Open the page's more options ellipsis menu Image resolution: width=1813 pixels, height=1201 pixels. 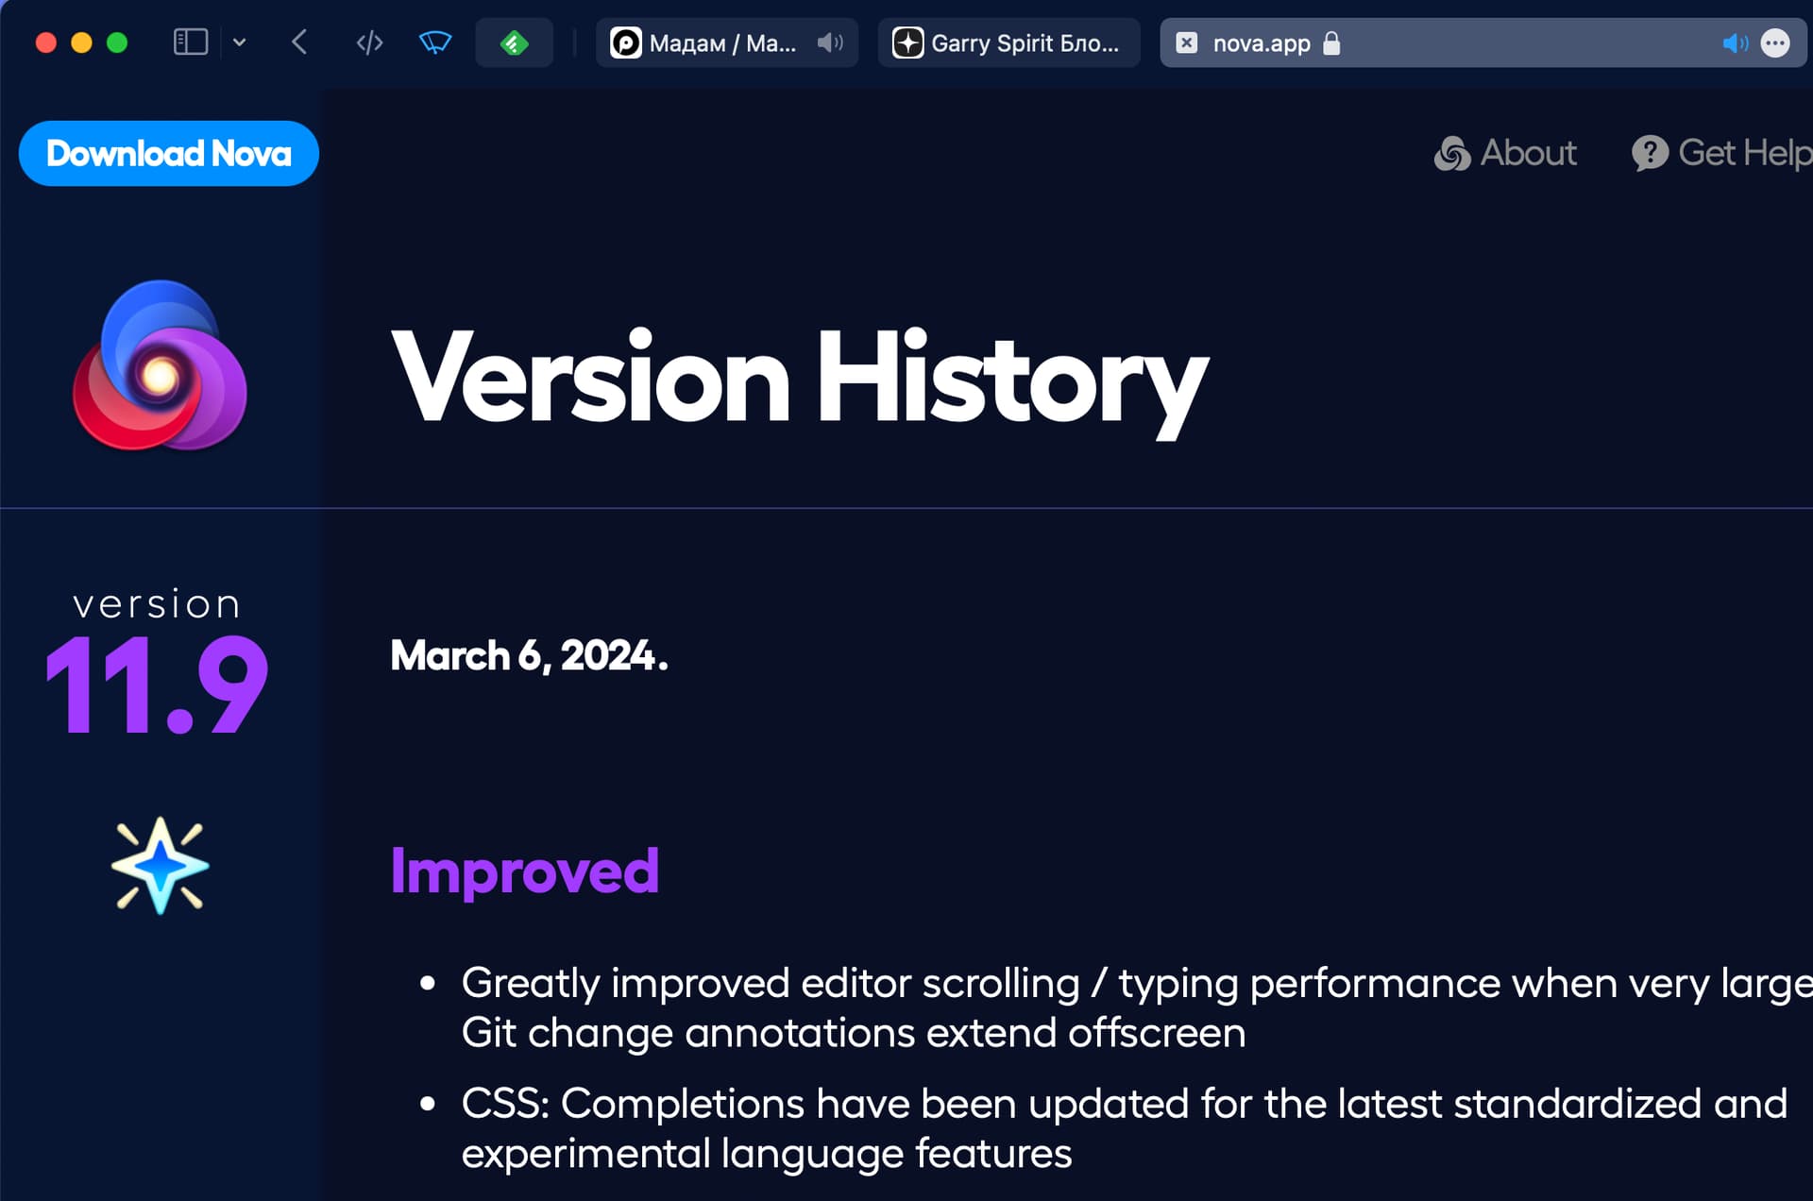[x=1775, y=42]
